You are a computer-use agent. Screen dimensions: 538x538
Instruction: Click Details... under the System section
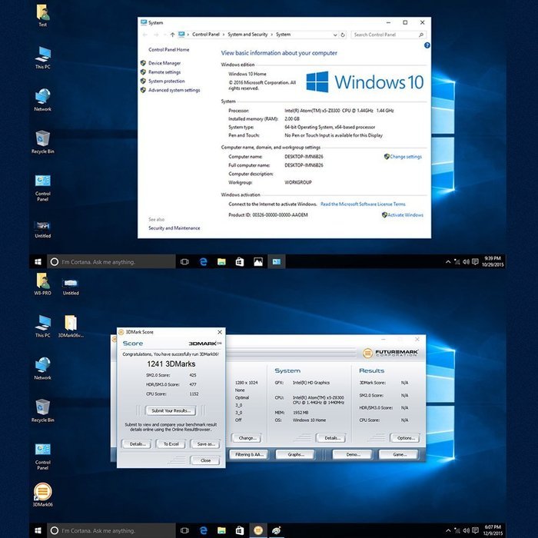tap(331, 438)
